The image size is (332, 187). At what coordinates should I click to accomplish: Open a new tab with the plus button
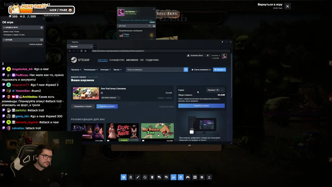[x=95, y=46]
